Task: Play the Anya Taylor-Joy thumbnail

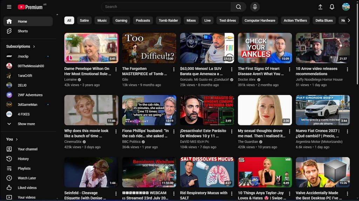Action: point(265,172)
